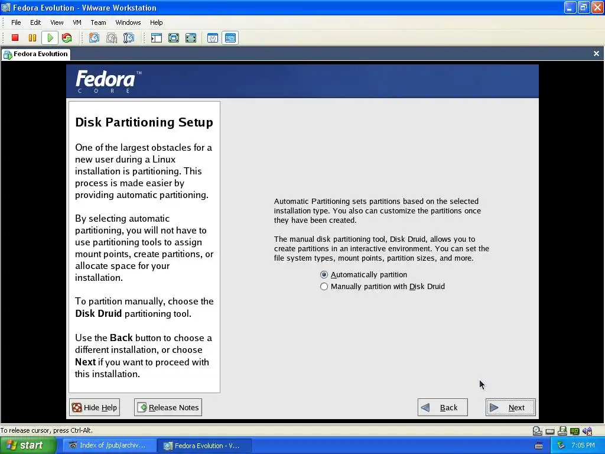The width and height of the screenshot is (605, 454).
Task: Open the VM menu
Action: tap(77, 22)
